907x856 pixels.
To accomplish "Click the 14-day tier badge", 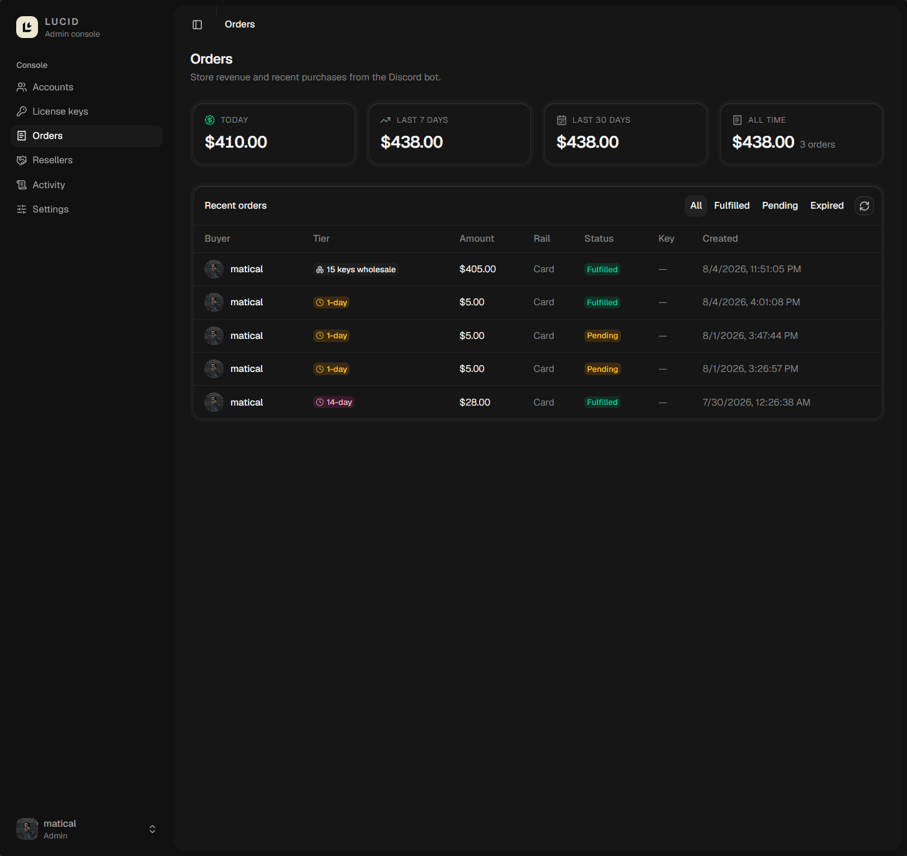I will (x=334, y=402).
